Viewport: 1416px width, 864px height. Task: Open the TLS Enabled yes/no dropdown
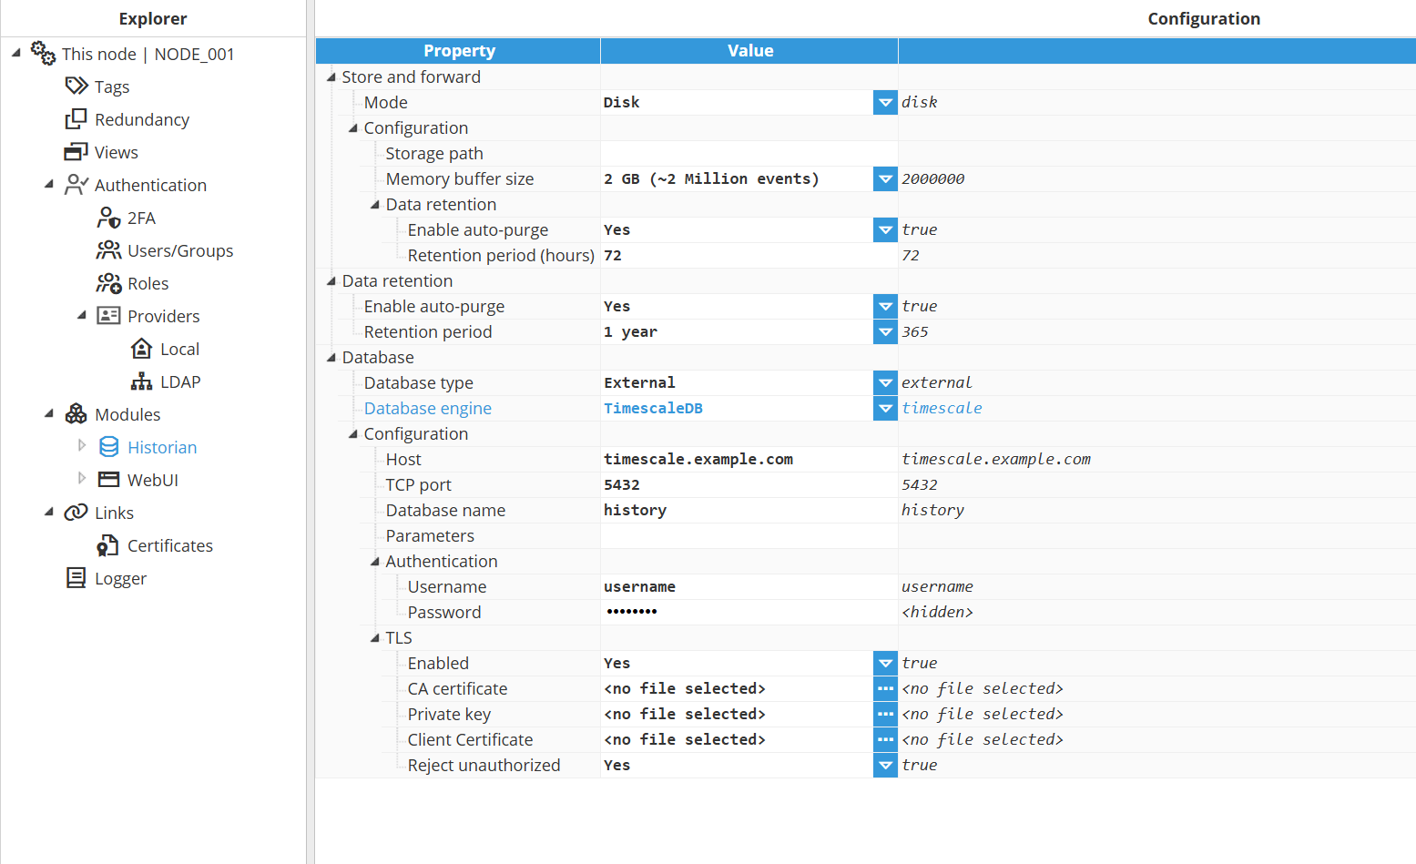pyautogui.click(x=885, y=664)
